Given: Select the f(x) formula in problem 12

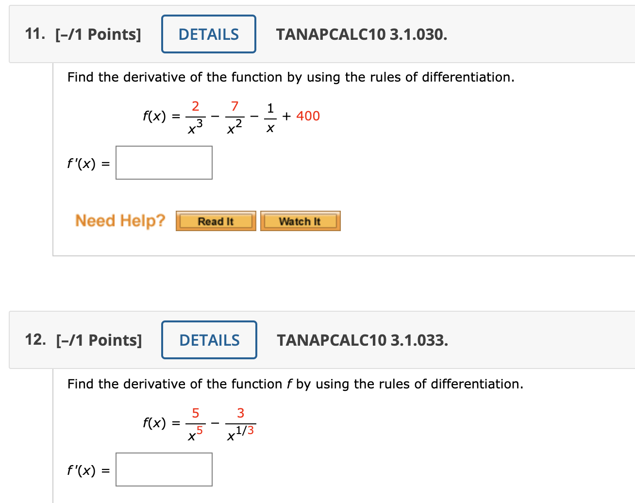Looking at the screenshot, I should tap(199, 422).
